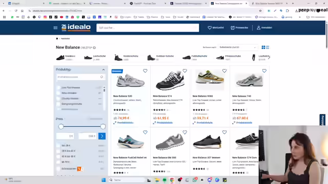328x184 pixels.
Task: Add New Balance 530 to wishlist
Action: [145, 71]
